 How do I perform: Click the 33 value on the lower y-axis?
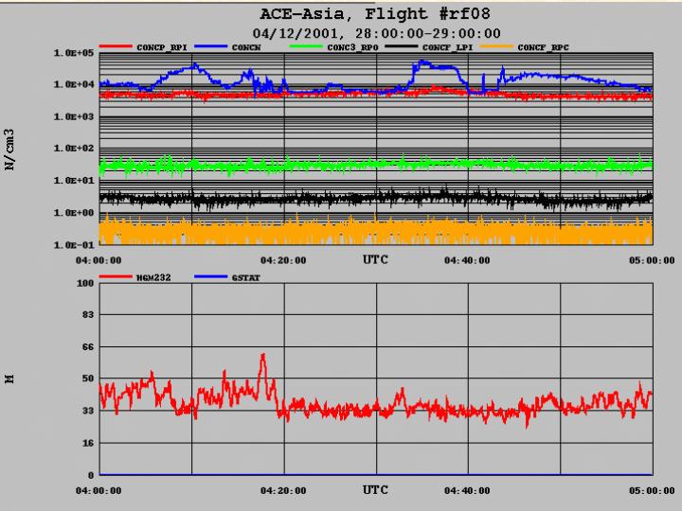88,411
